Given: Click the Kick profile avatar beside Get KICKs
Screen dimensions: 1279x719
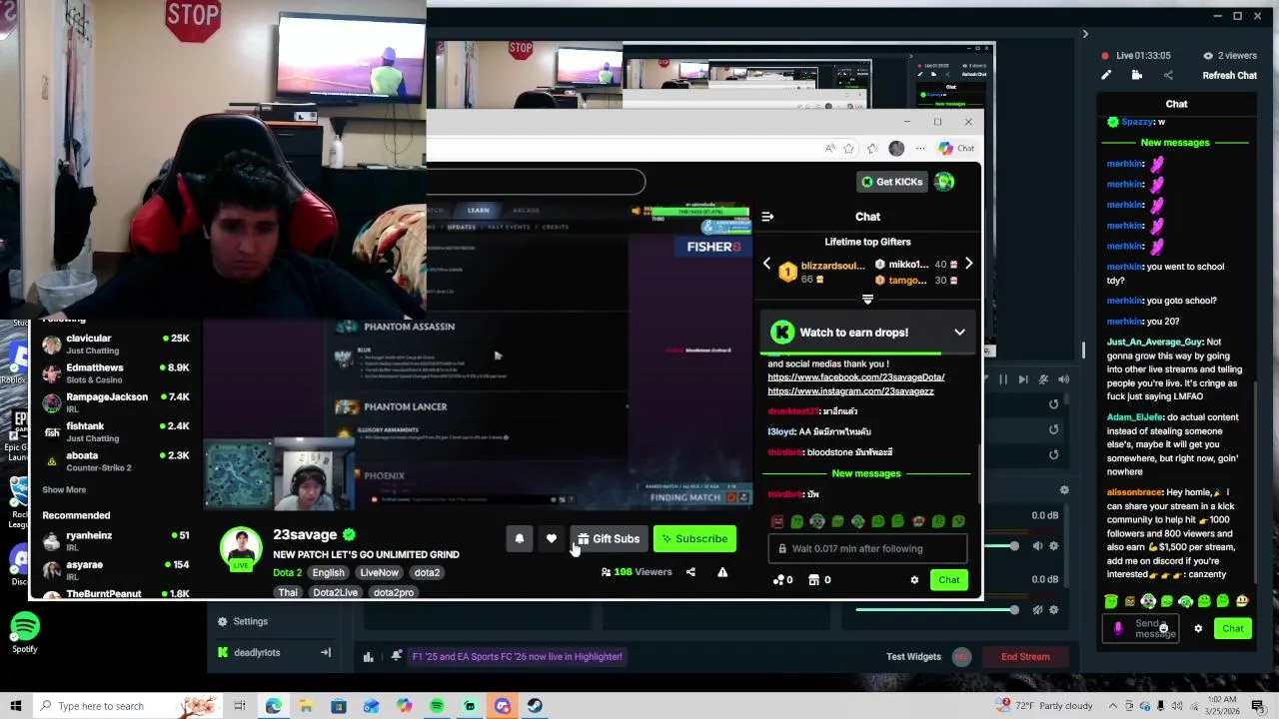Looking at the screenshot, I should [x=944, y=182].
